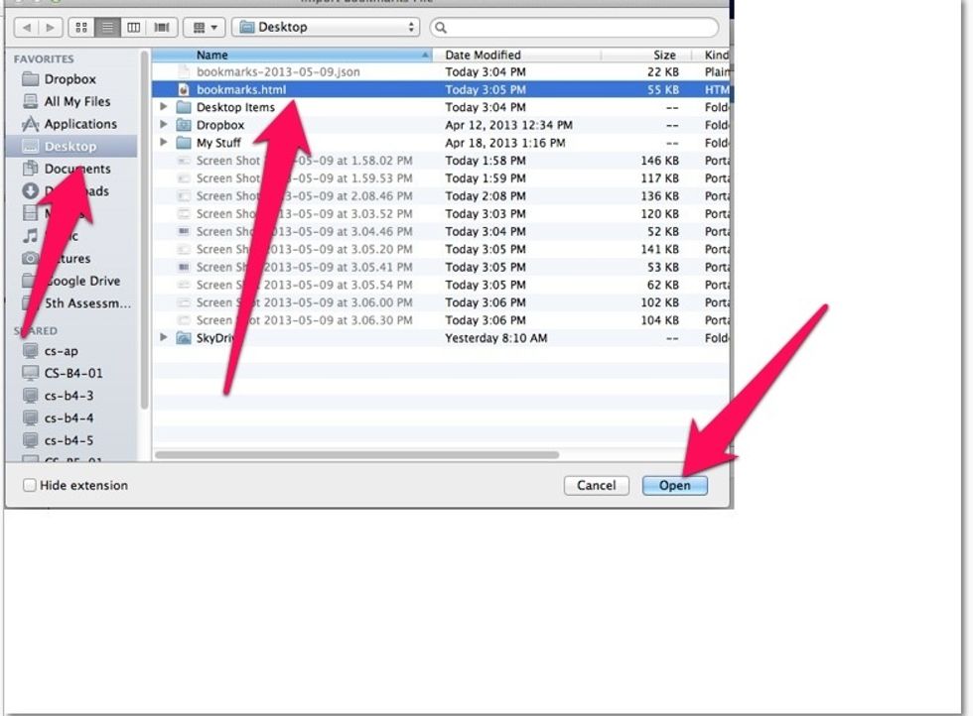This screenshot has width=973, height=716.
Task: Expand the My Stuff folder
Action: point(164,143)
